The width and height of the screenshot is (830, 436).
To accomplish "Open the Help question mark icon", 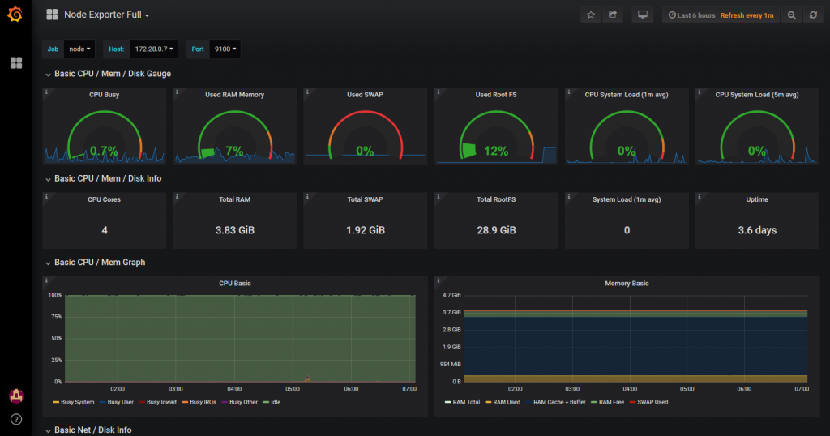I will tap(16, 419).
